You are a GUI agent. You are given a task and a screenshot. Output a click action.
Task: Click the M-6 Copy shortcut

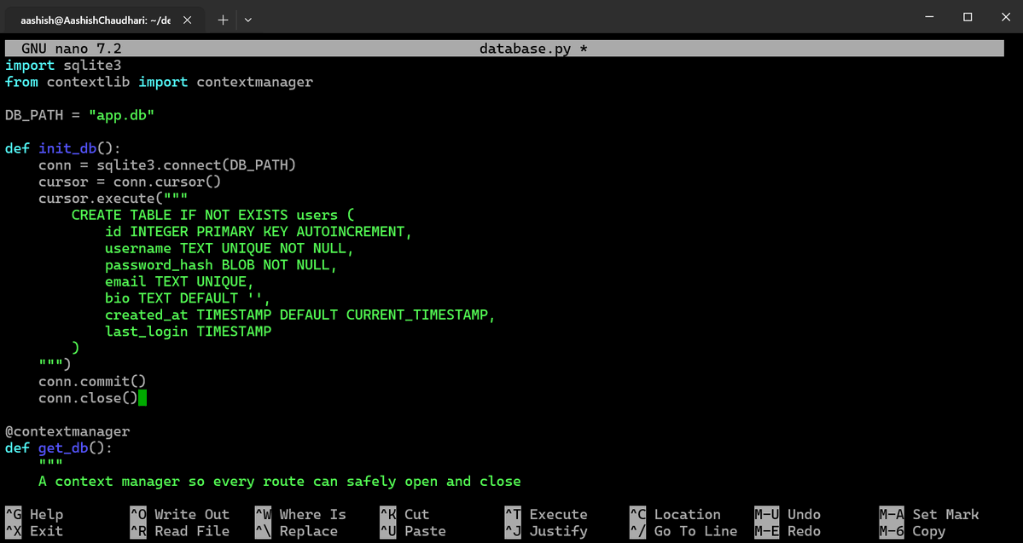coord(912,531)
